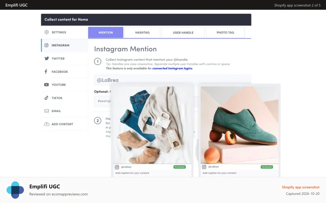Click the green shoe photo thumbnail
The height and width of the screenshot is (203, 326).
tap(240, 125)
